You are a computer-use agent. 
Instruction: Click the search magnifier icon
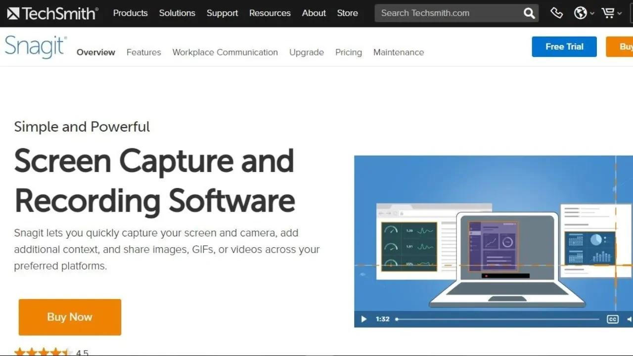click(529, 13)
